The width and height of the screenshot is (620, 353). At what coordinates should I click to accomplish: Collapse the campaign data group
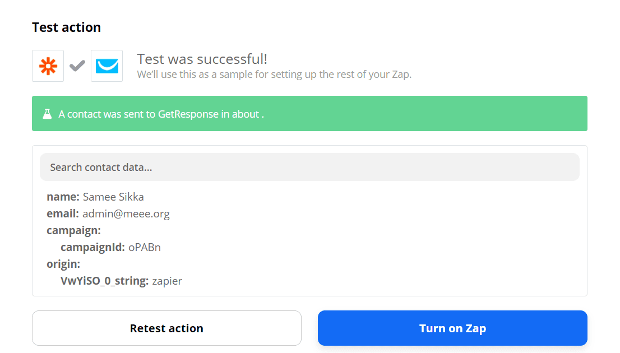73,230
